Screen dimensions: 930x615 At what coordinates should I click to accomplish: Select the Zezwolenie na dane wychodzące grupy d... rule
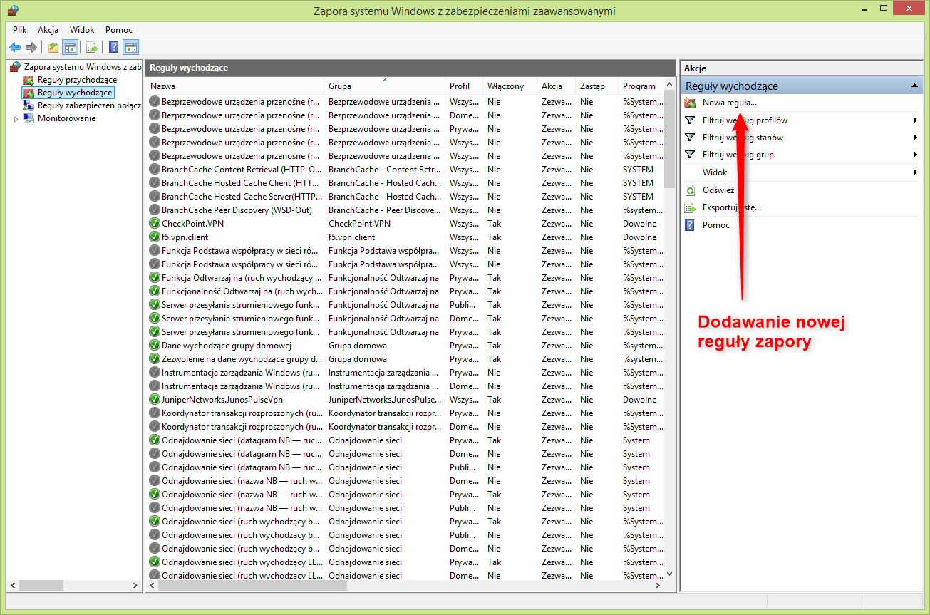click(x=240, y=359)
